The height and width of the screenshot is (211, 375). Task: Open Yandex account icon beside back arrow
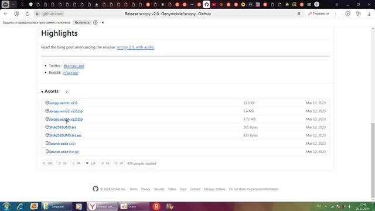(x=16, y=14)
